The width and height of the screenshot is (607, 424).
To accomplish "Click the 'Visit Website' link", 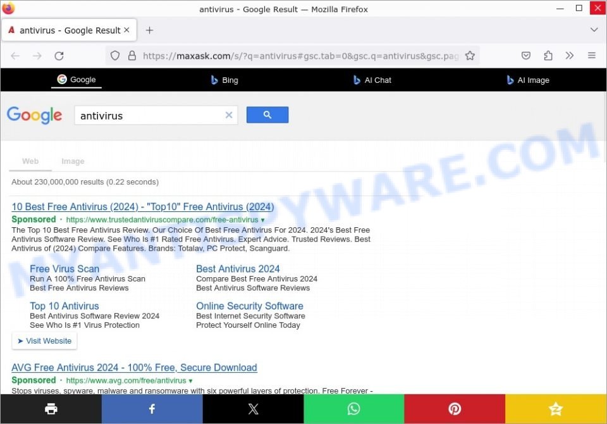I will (x=44, y=340).
